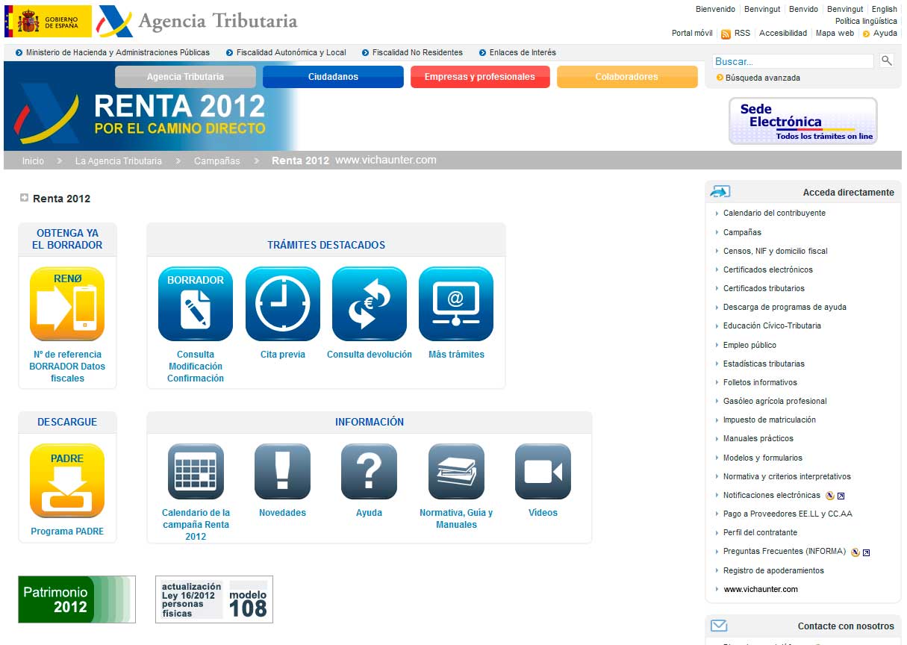Go to Inicio in the breadcrumb
Image resolution: width=907 pixels, height=645 pixels.
pos(33,161)
